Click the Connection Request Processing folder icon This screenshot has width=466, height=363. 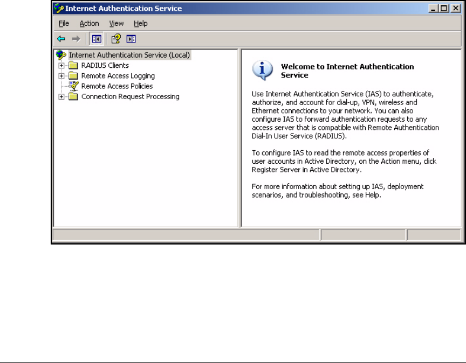73,96
